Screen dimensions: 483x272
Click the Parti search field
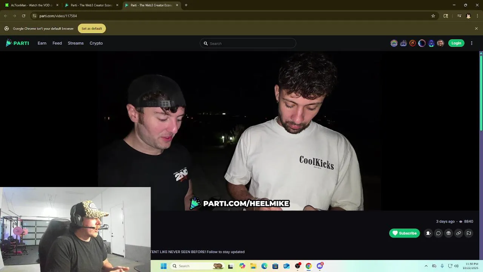pos(248,43)
